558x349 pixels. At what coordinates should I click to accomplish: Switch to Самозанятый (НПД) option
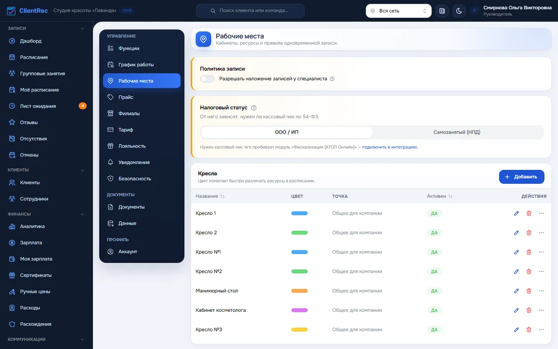coord(457,132)
